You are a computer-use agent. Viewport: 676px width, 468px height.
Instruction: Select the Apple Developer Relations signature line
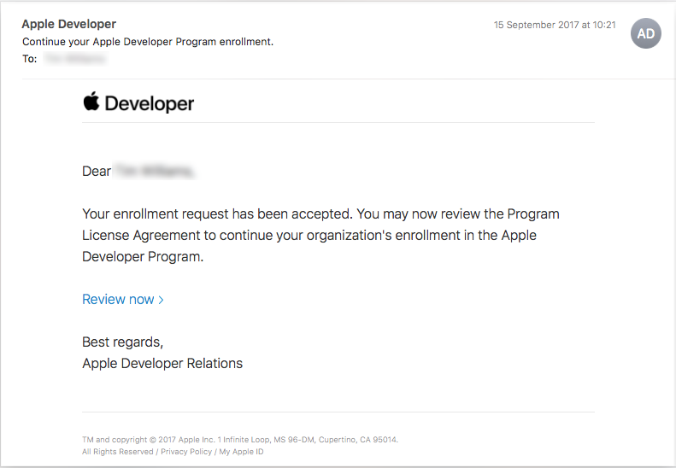pos(162,363)
